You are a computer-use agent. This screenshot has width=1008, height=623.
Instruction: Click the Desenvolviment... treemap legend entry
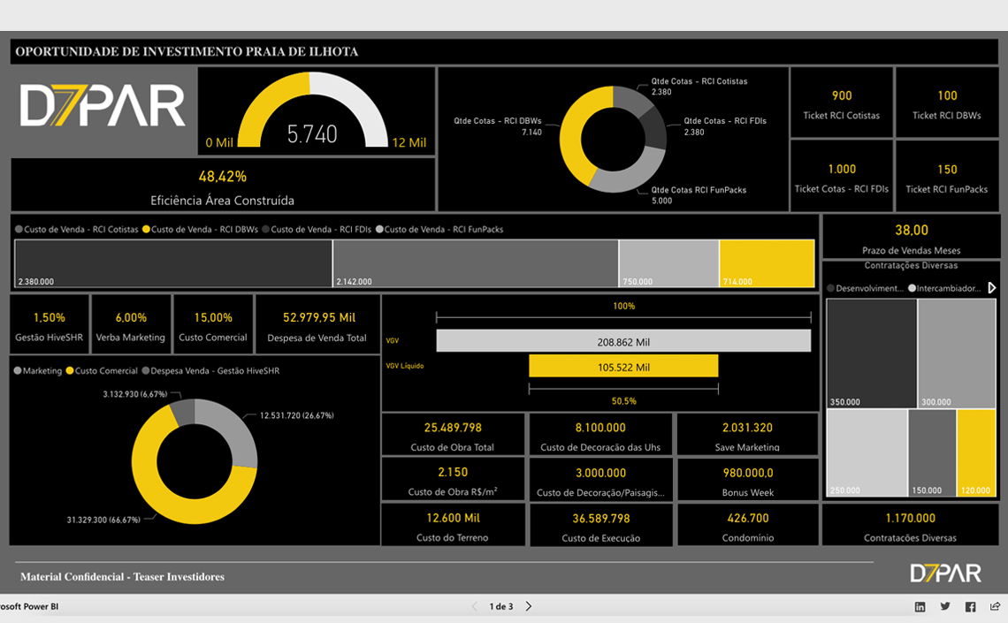[x=865, y=288]
